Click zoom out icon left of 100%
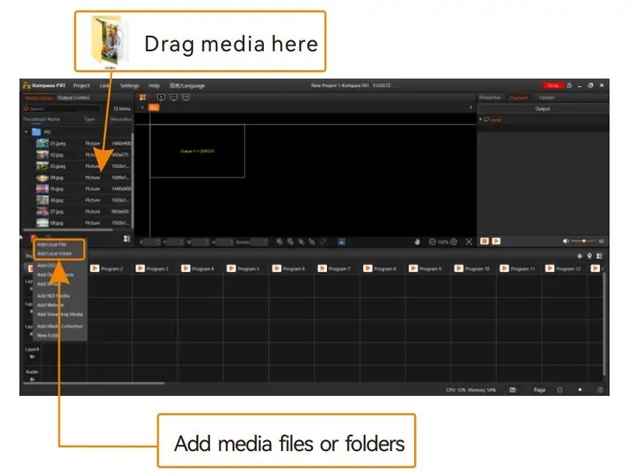This screenshot has width=636, height=476. [x=432, y=242]
